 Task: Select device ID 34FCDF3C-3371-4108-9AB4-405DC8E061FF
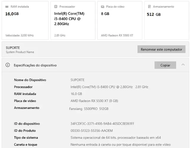click(103, 124)
